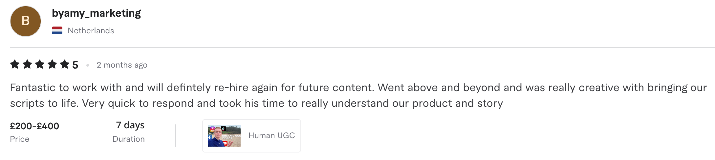Click the '2 months ago' timestamp
715x160 pixels.
[x=122, y=65]
